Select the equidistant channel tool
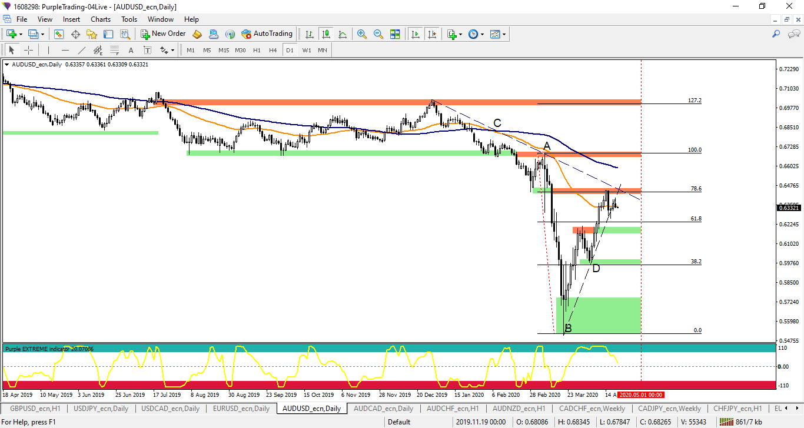 point(98,50)
